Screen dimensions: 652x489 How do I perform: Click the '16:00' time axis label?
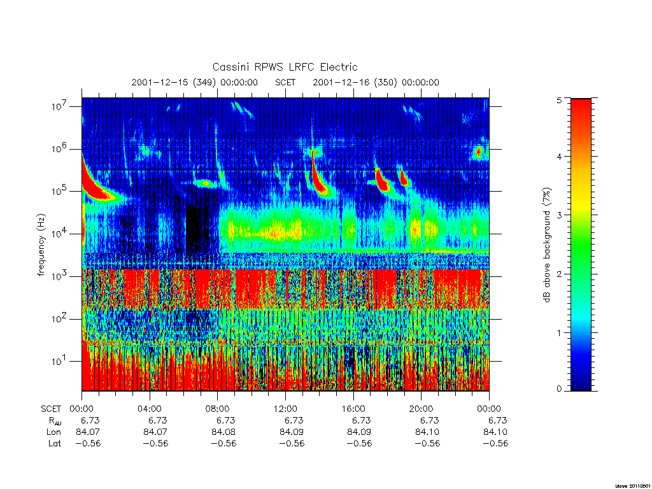(353, 409)
